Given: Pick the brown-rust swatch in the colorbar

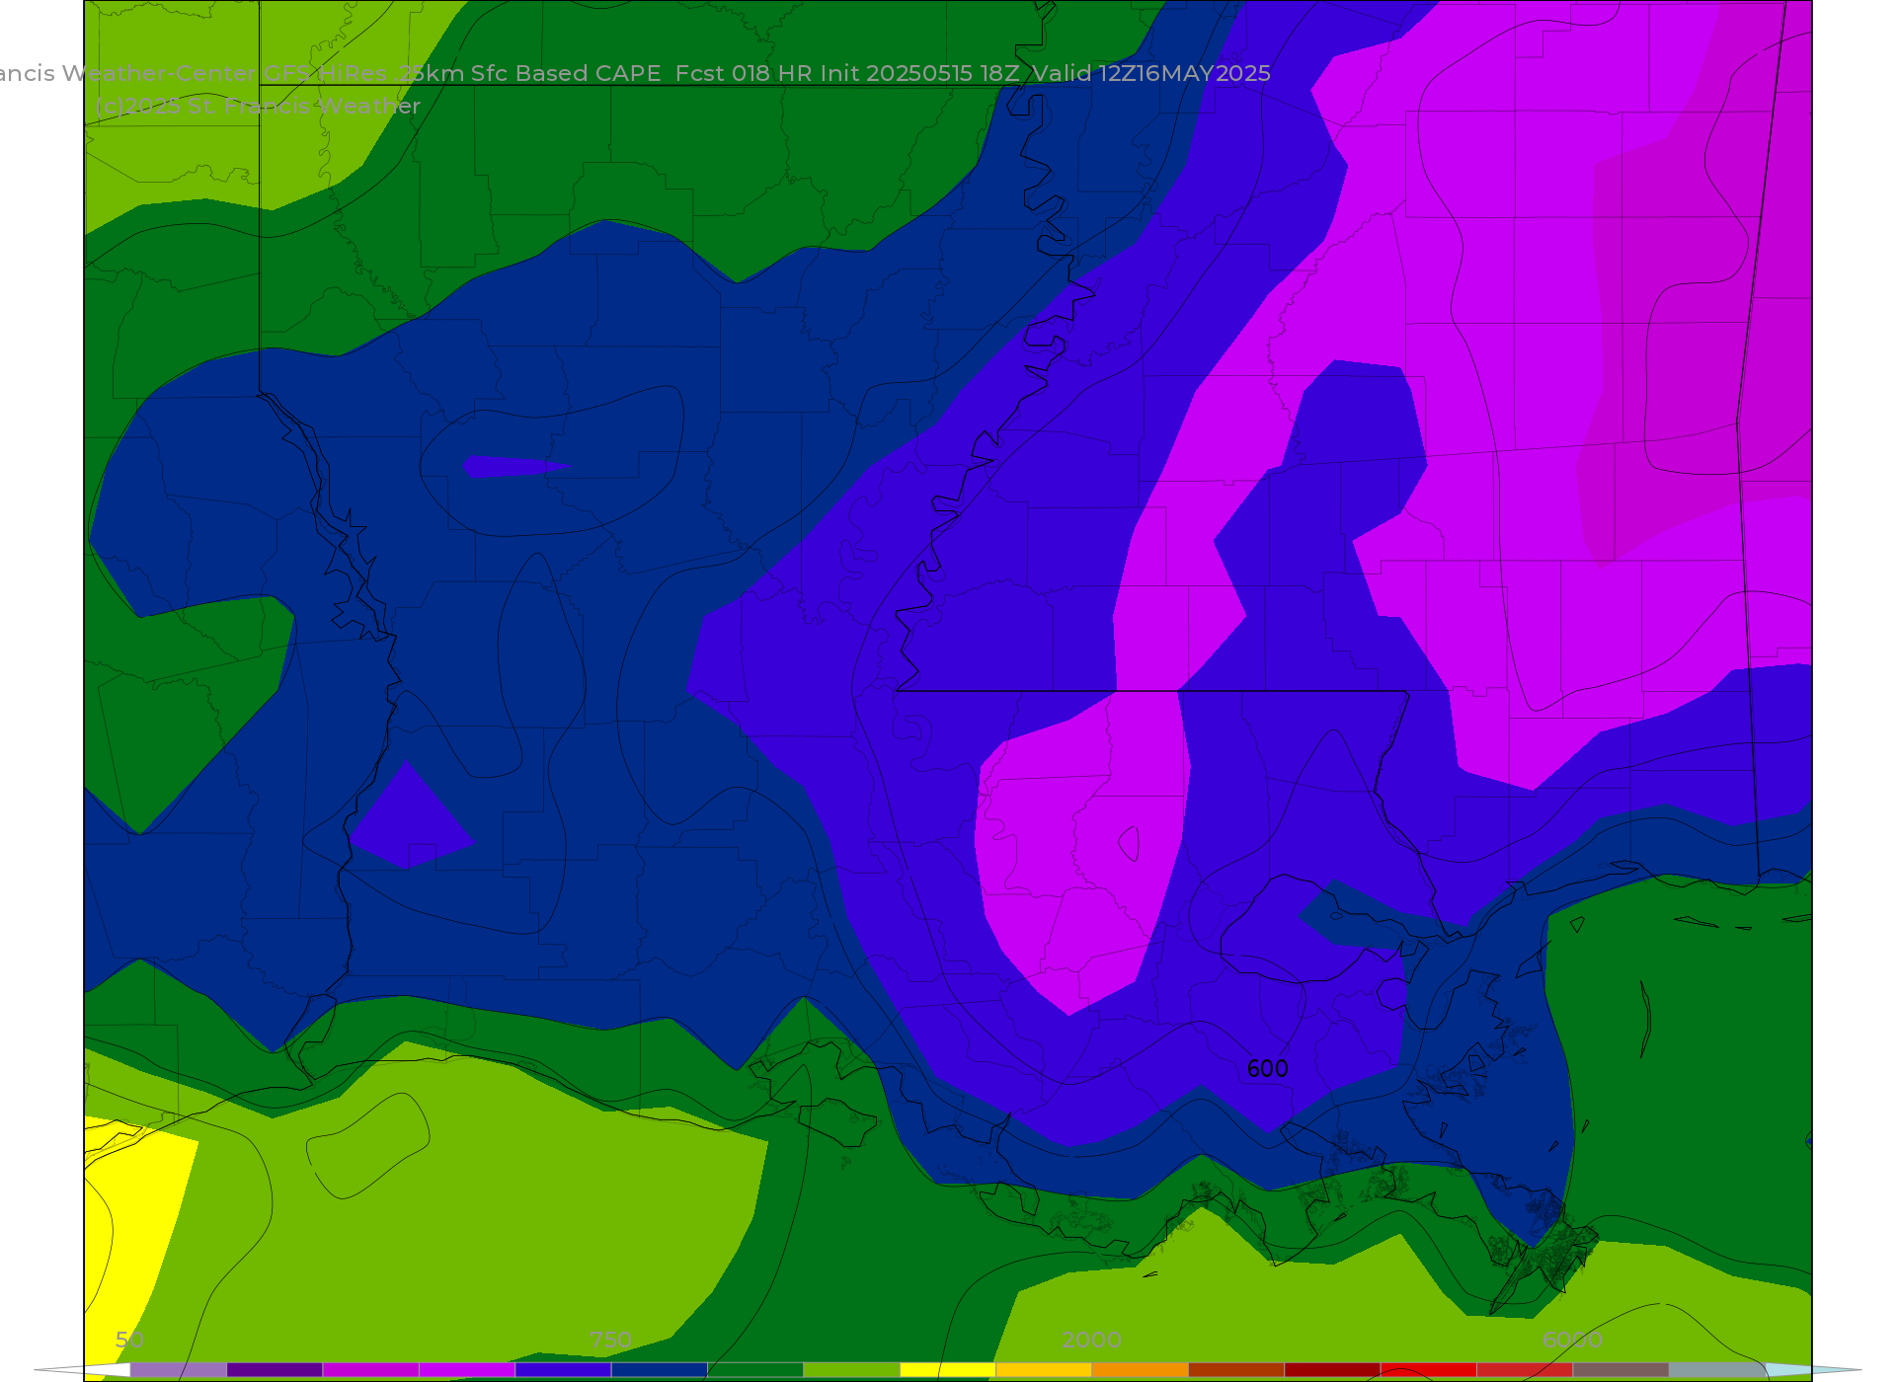Looking at the screenshot, I should [x=1236, y=1370].
